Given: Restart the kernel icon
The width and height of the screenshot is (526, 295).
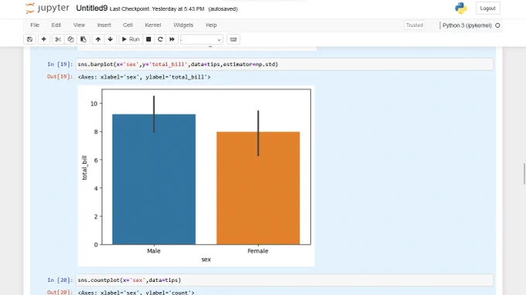Looking at the screenshot, I should (160, 39).
